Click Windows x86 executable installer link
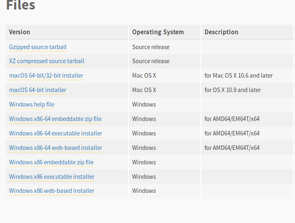295x223 pixels. coord(52,177)
